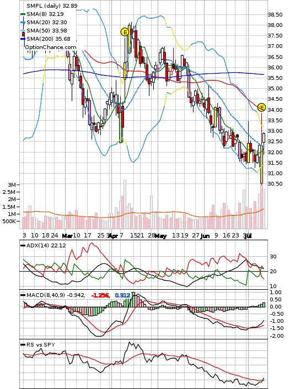Select the Mar label on date axis
290x389 pixels.
(67, 236)
